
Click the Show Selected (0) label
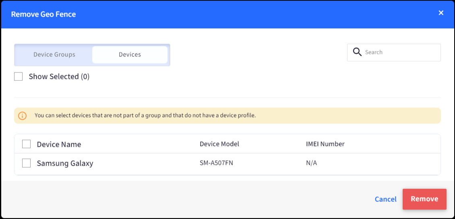[59, 76]
